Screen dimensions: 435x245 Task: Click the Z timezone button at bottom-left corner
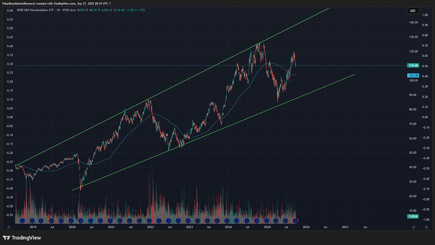tap(9, 227)
